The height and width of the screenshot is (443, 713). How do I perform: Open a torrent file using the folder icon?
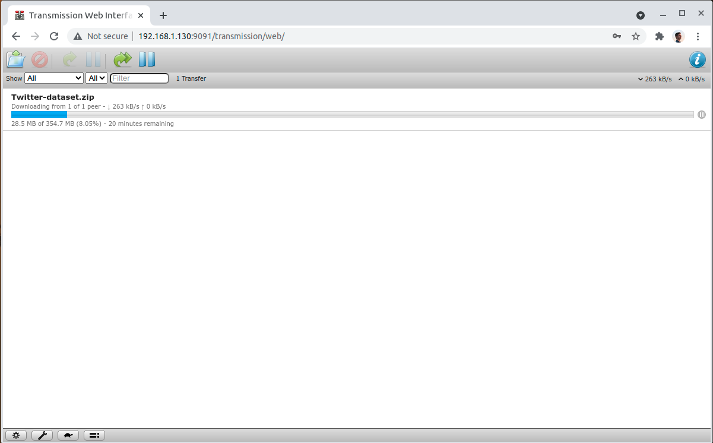click(15, 59)
